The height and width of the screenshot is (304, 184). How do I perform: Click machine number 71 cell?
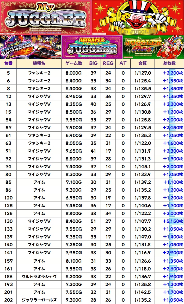coord(8,151)
